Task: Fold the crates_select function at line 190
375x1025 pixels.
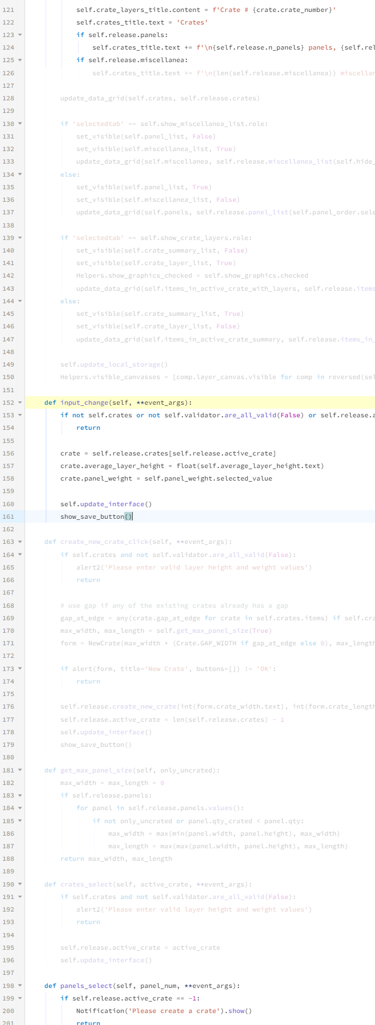Action: pyautogui.click(x=21, y=884)
